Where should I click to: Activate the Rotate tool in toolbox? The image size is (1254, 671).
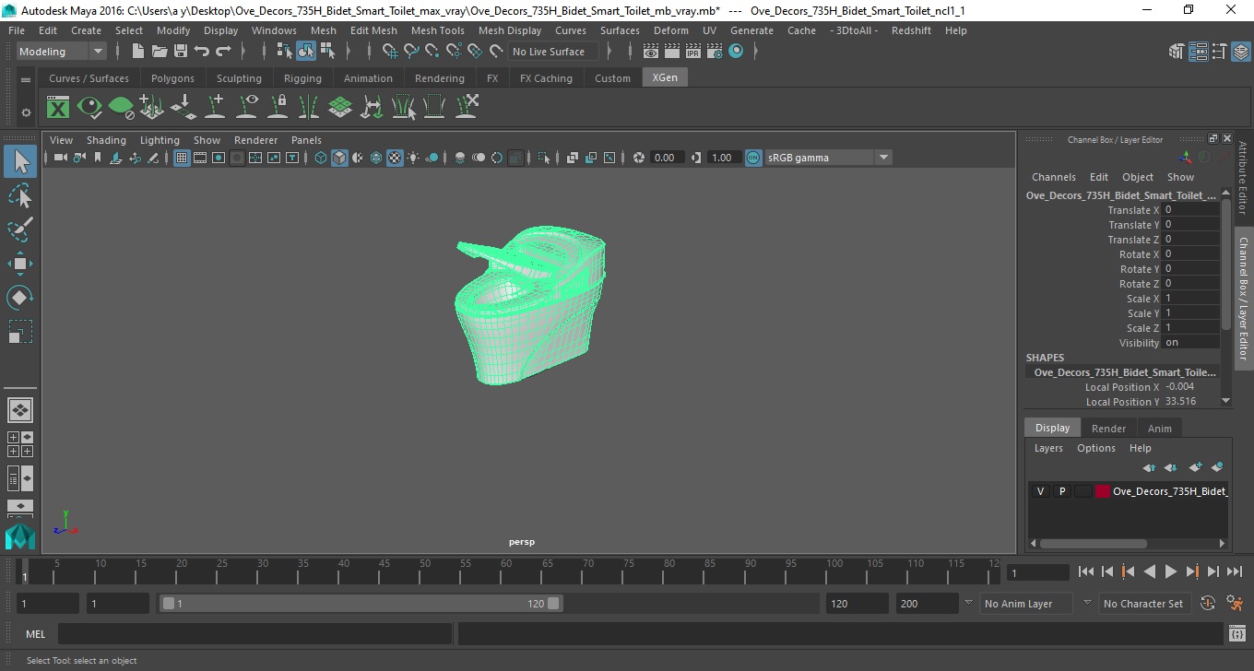[20, 298]
